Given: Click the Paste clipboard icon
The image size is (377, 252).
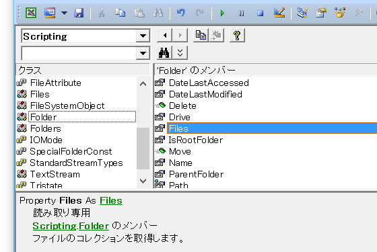Looking at the screenshot, I should (139, 13).
